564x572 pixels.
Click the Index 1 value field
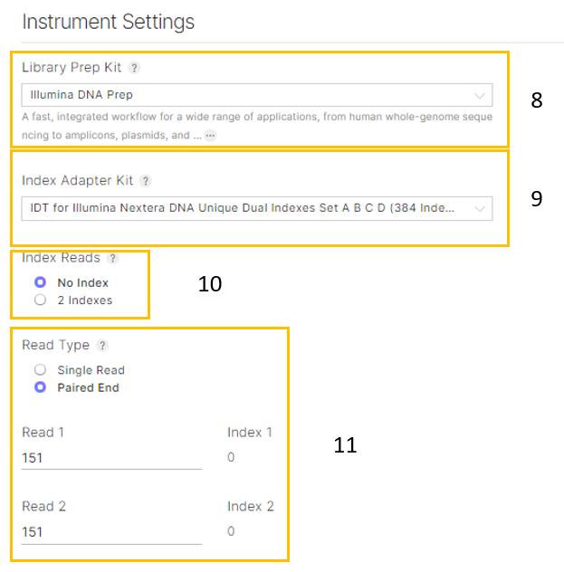pyautogui.click(x=231, y=458)
